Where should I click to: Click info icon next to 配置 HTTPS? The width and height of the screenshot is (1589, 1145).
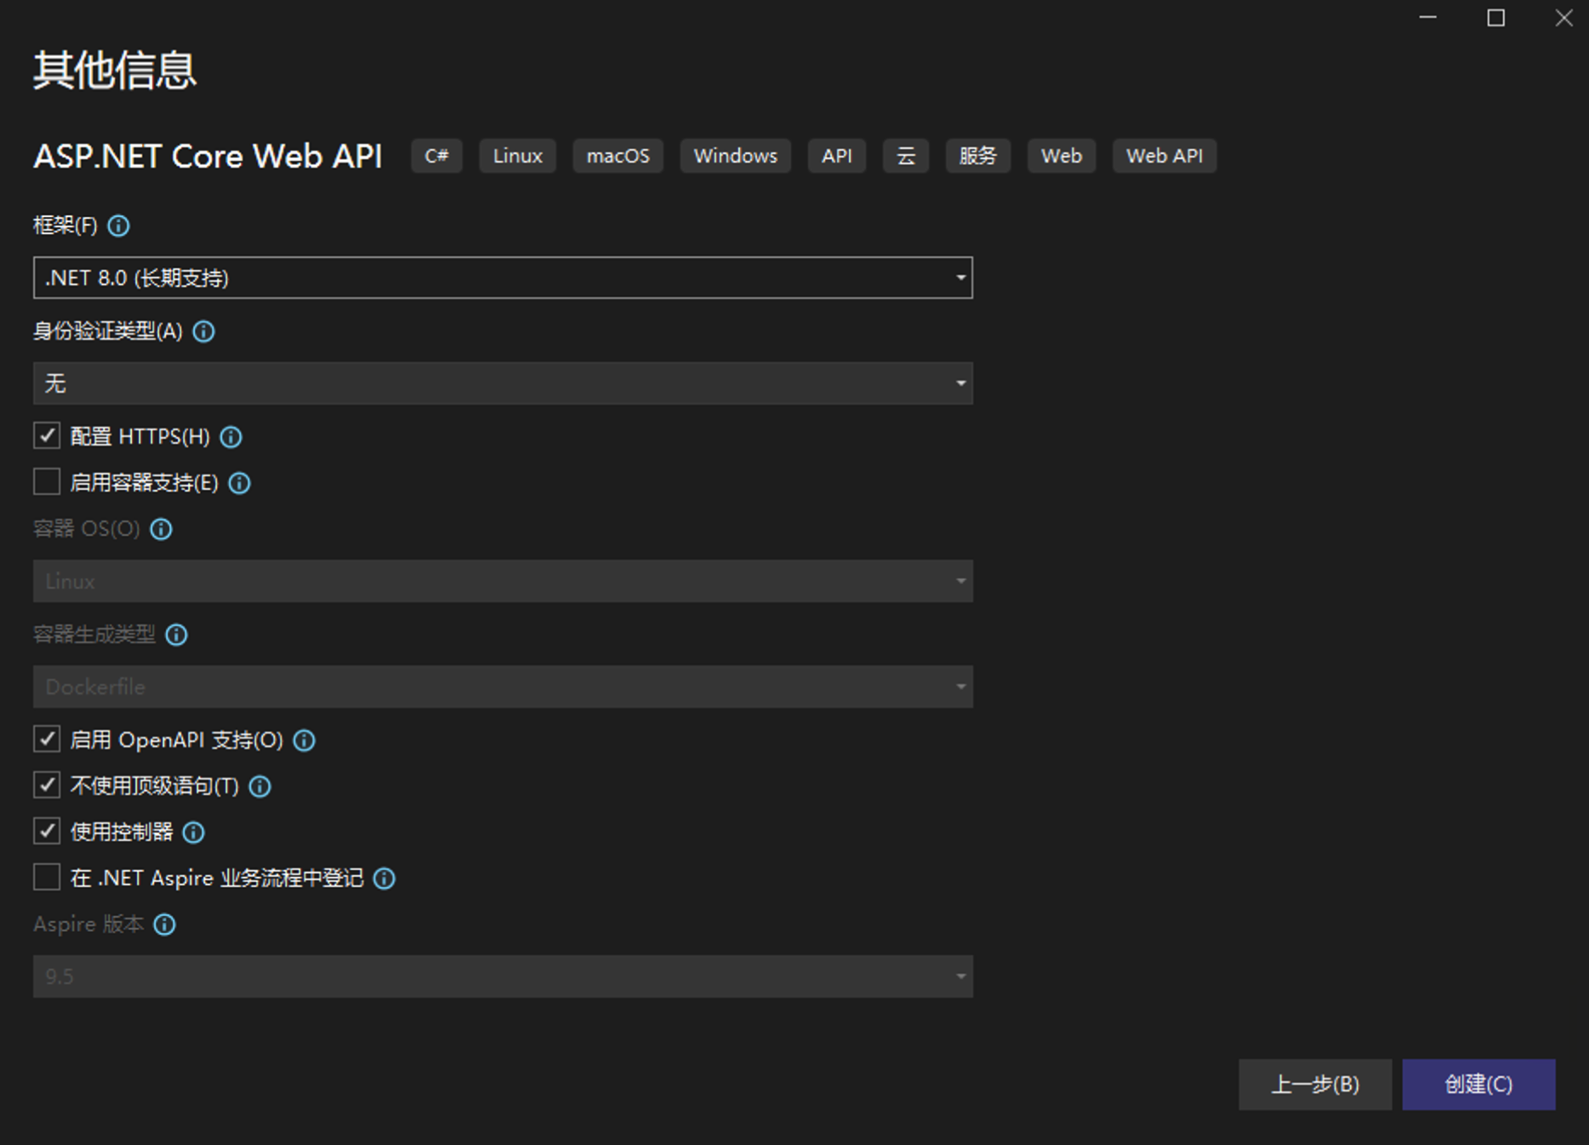231,436
